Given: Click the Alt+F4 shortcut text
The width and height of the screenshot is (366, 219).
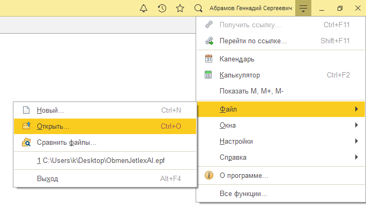Looking at the screenshot, I should tap(170, 178).
